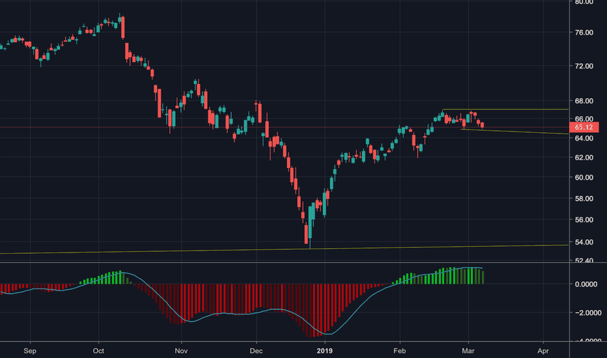
Task: Click the 64.00 price axis label
Action: [x=584, y=138]
